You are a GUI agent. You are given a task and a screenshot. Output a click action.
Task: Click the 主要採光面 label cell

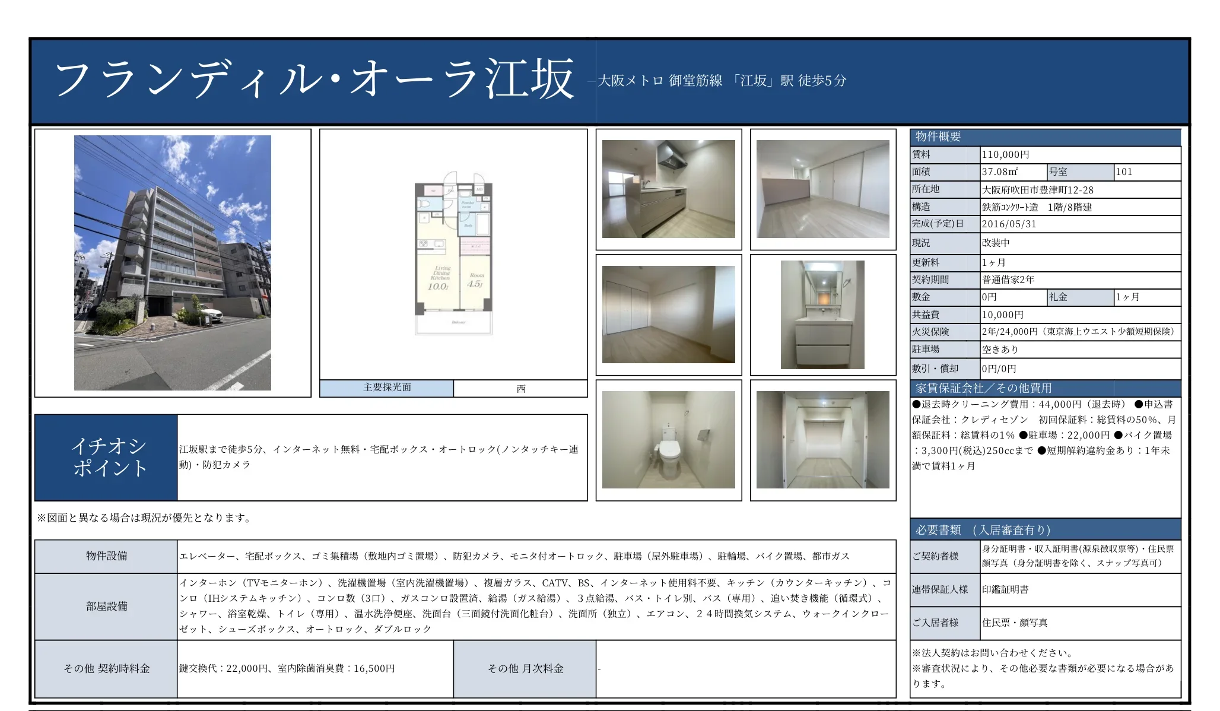click(x=387, y=388)
